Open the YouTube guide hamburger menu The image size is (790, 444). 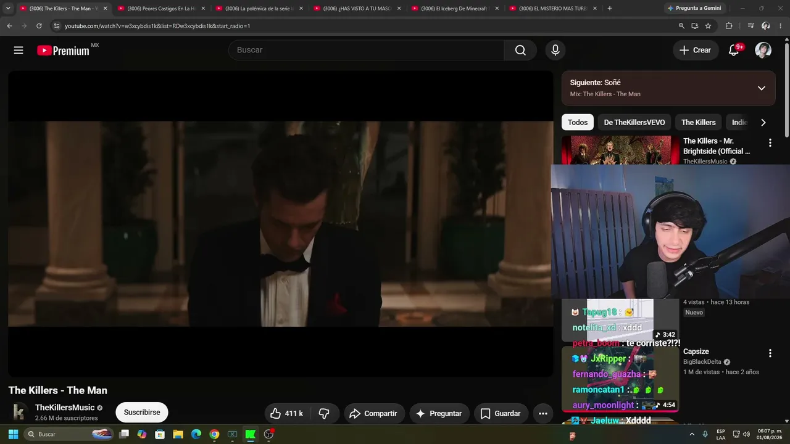pyautogui.click(x=19, y=51)
